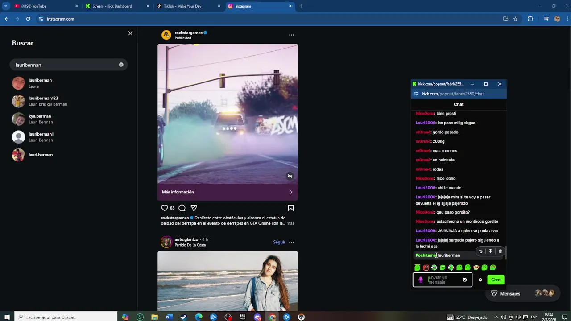Open the lauriberman123 profile result
Image resolution: width=571 pixels, height=321 pixels.
point(69,101)
